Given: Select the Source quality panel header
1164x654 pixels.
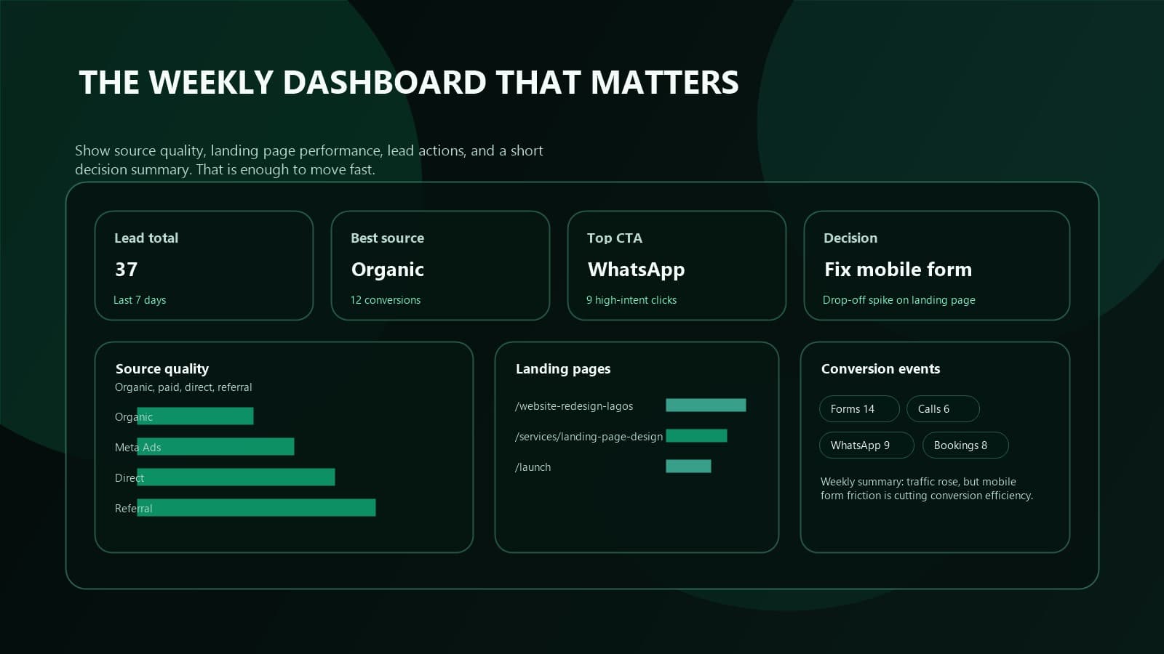Looking at the screenshot, I should click(x=162, y=368).
